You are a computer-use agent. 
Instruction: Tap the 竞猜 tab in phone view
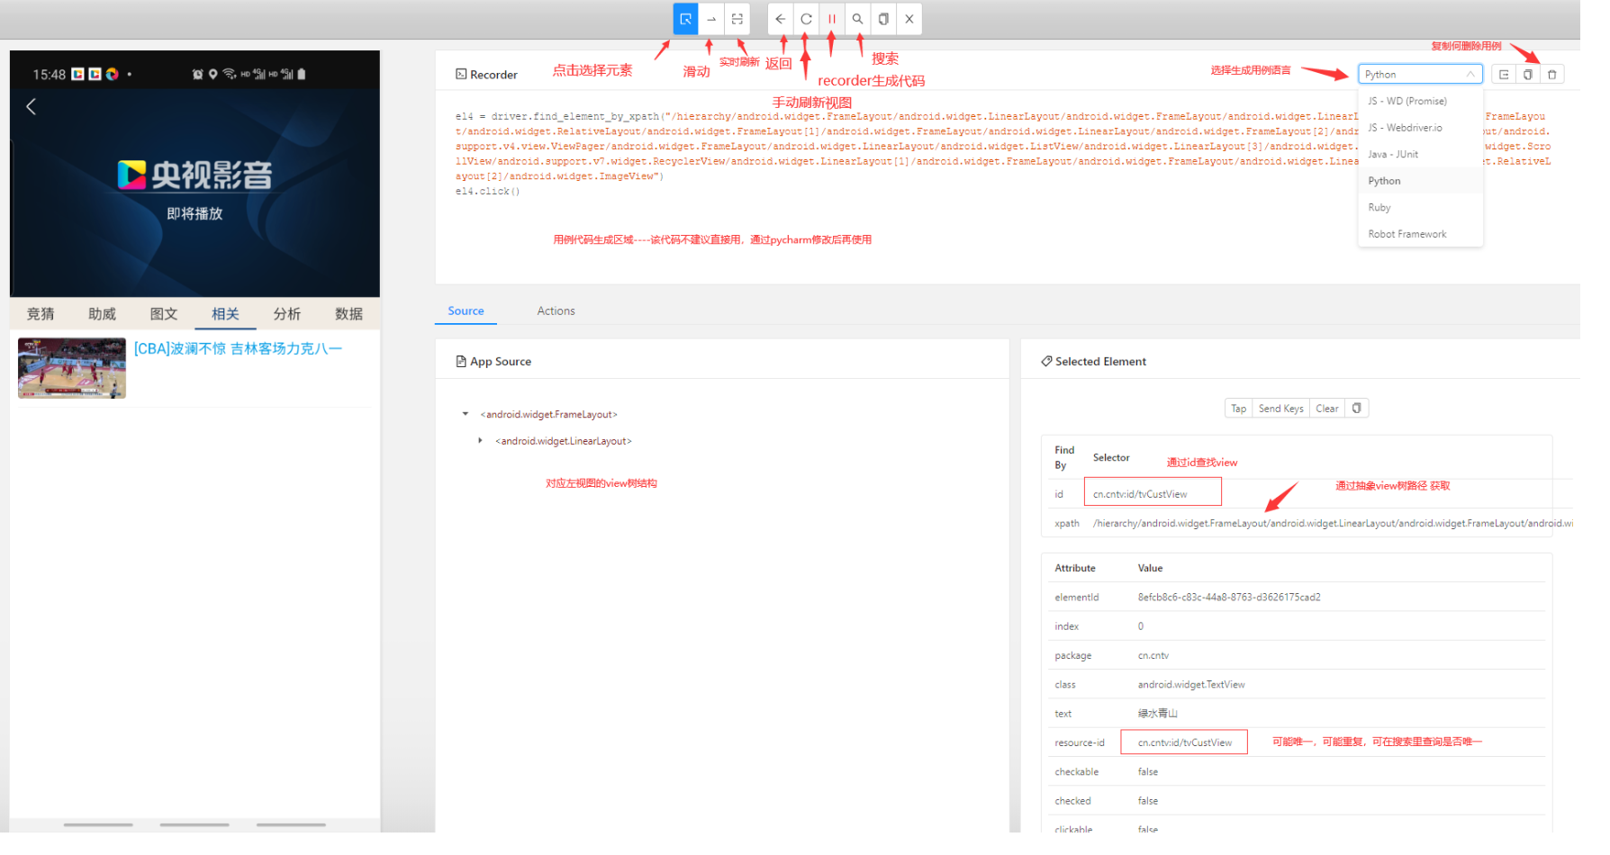point(41,314)
